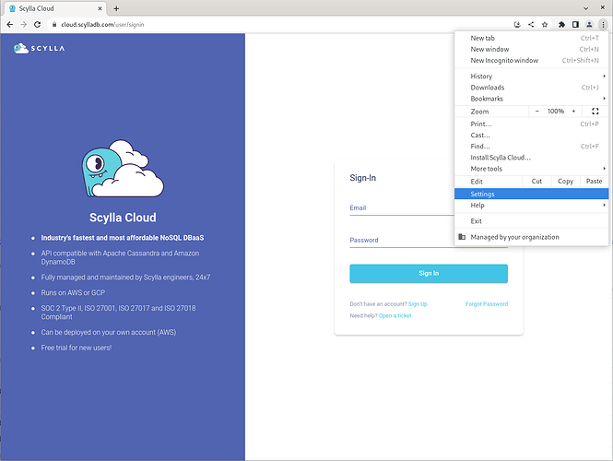613x461 pixels.
Task: Click the install app icon in address bar
Action: pos(517,25)
